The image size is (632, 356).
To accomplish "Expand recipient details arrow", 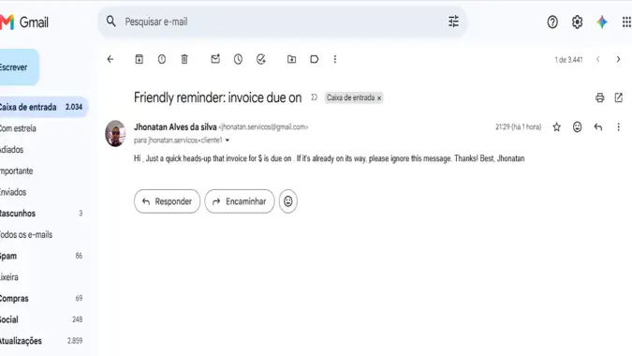I will point(228,141).
